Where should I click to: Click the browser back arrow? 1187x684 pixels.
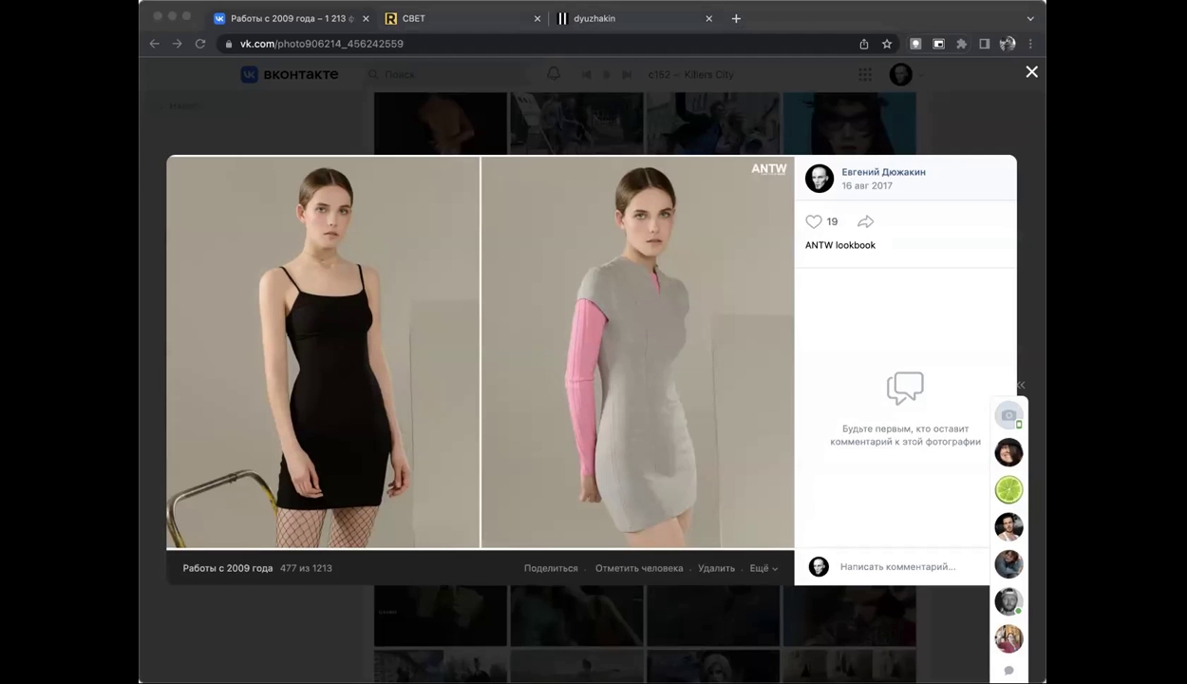[x=155, y=44]
